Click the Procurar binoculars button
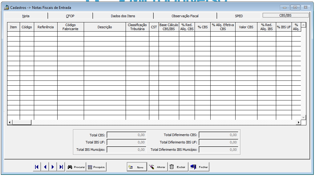 (x=76, y=167)
